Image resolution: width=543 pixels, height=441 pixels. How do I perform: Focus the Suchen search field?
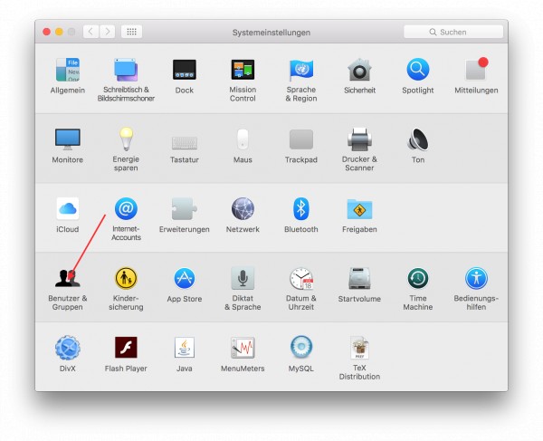pyautogui.click(x=453, y=32)
